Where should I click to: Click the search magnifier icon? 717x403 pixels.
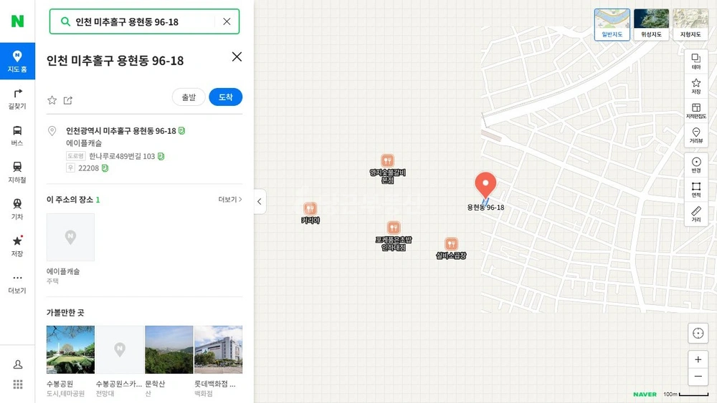click(x=65, y=21)
